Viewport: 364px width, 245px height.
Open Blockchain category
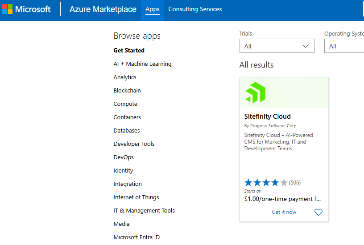click(x=127, y=90)
